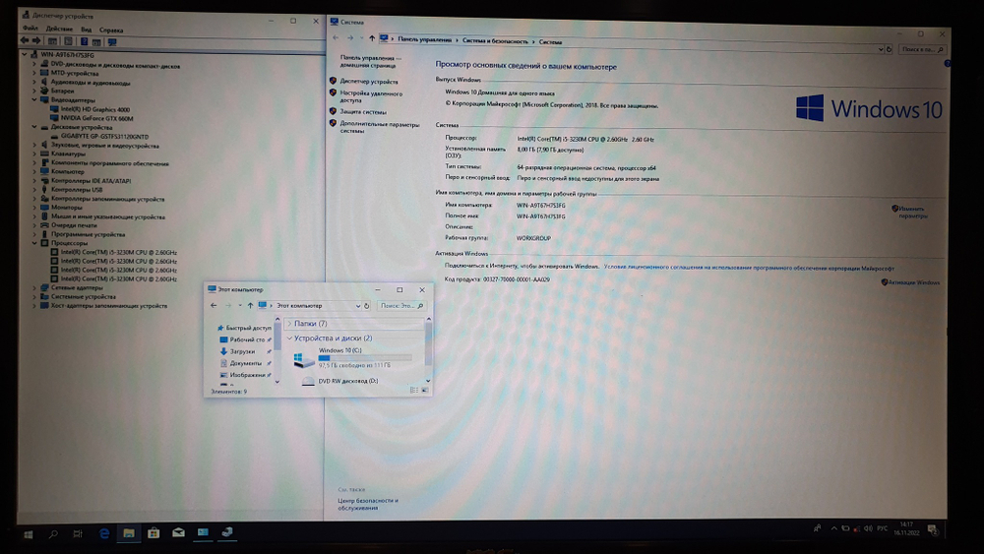Open recent locations dropdown in Этот компьютер
984x554 pixels.
point(240,306)
